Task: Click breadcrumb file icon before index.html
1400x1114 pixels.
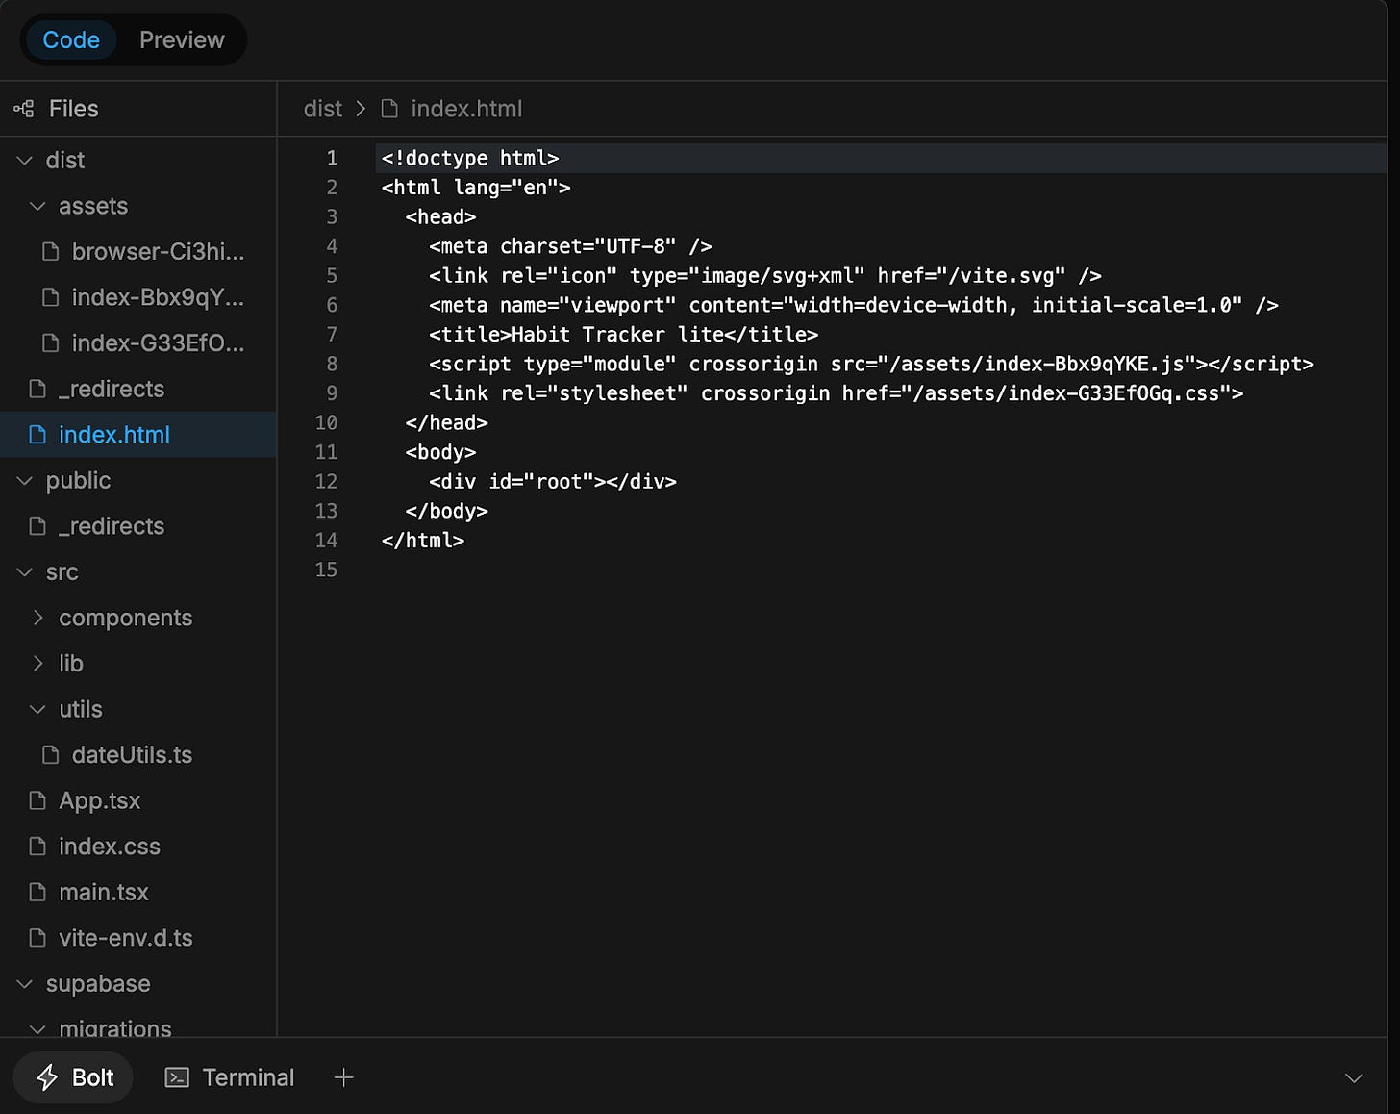Action: [x=389, y=109]
